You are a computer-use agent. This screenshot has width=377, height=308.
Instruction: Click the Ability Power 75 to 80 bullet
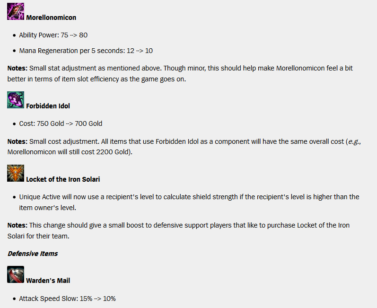[53, 35]
